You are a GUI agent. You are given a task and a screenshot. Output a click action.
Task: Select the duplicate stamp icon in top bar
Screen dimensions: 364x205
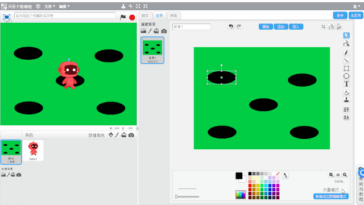click(x=123, y=6)
